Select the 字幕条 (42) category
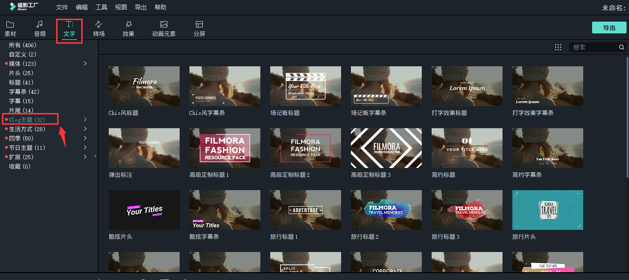This screenshot has width=629, height=280. (24, 92)
